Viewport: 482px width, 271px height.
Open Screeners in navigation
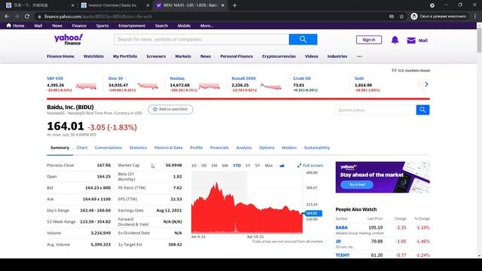156,56
